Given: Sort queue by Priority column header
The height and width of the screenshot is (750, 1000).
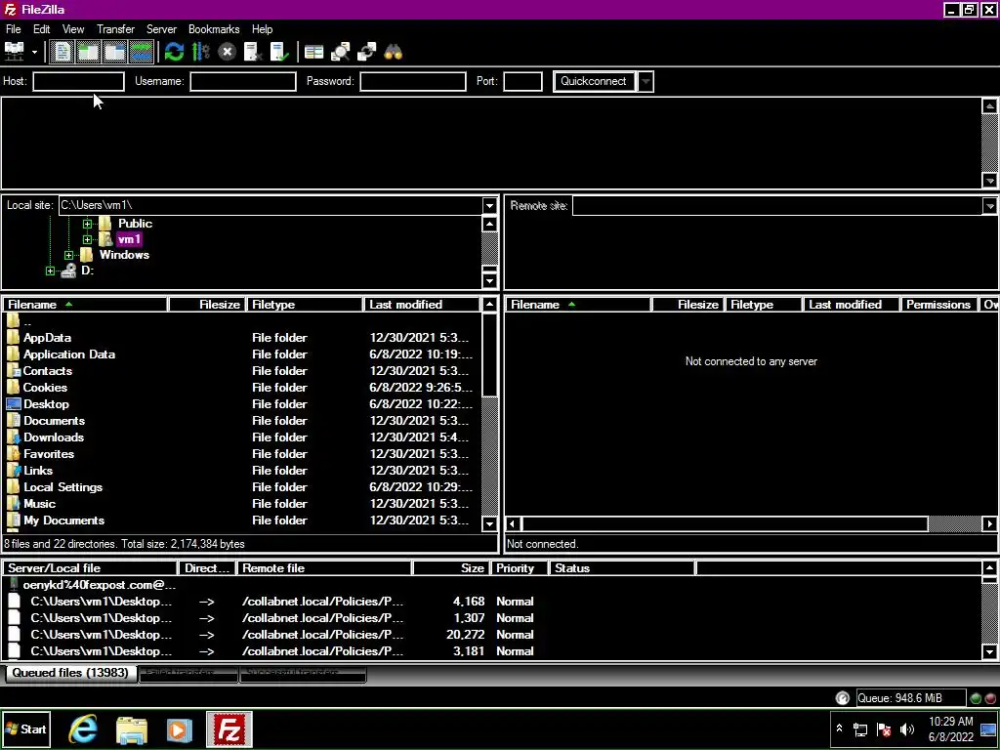Looking at the screenshot, I should point(521,568).
